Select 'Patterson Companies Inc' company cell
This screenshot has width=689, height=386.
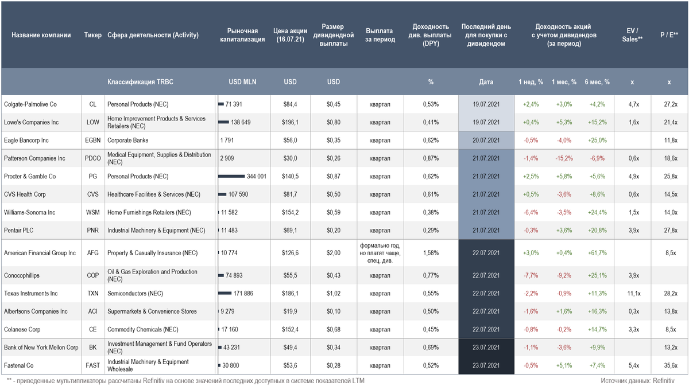34,158
